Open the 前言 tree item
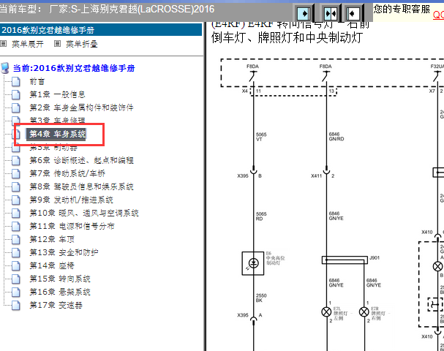This screenshot has width=444, height=351. click(37, 81)
